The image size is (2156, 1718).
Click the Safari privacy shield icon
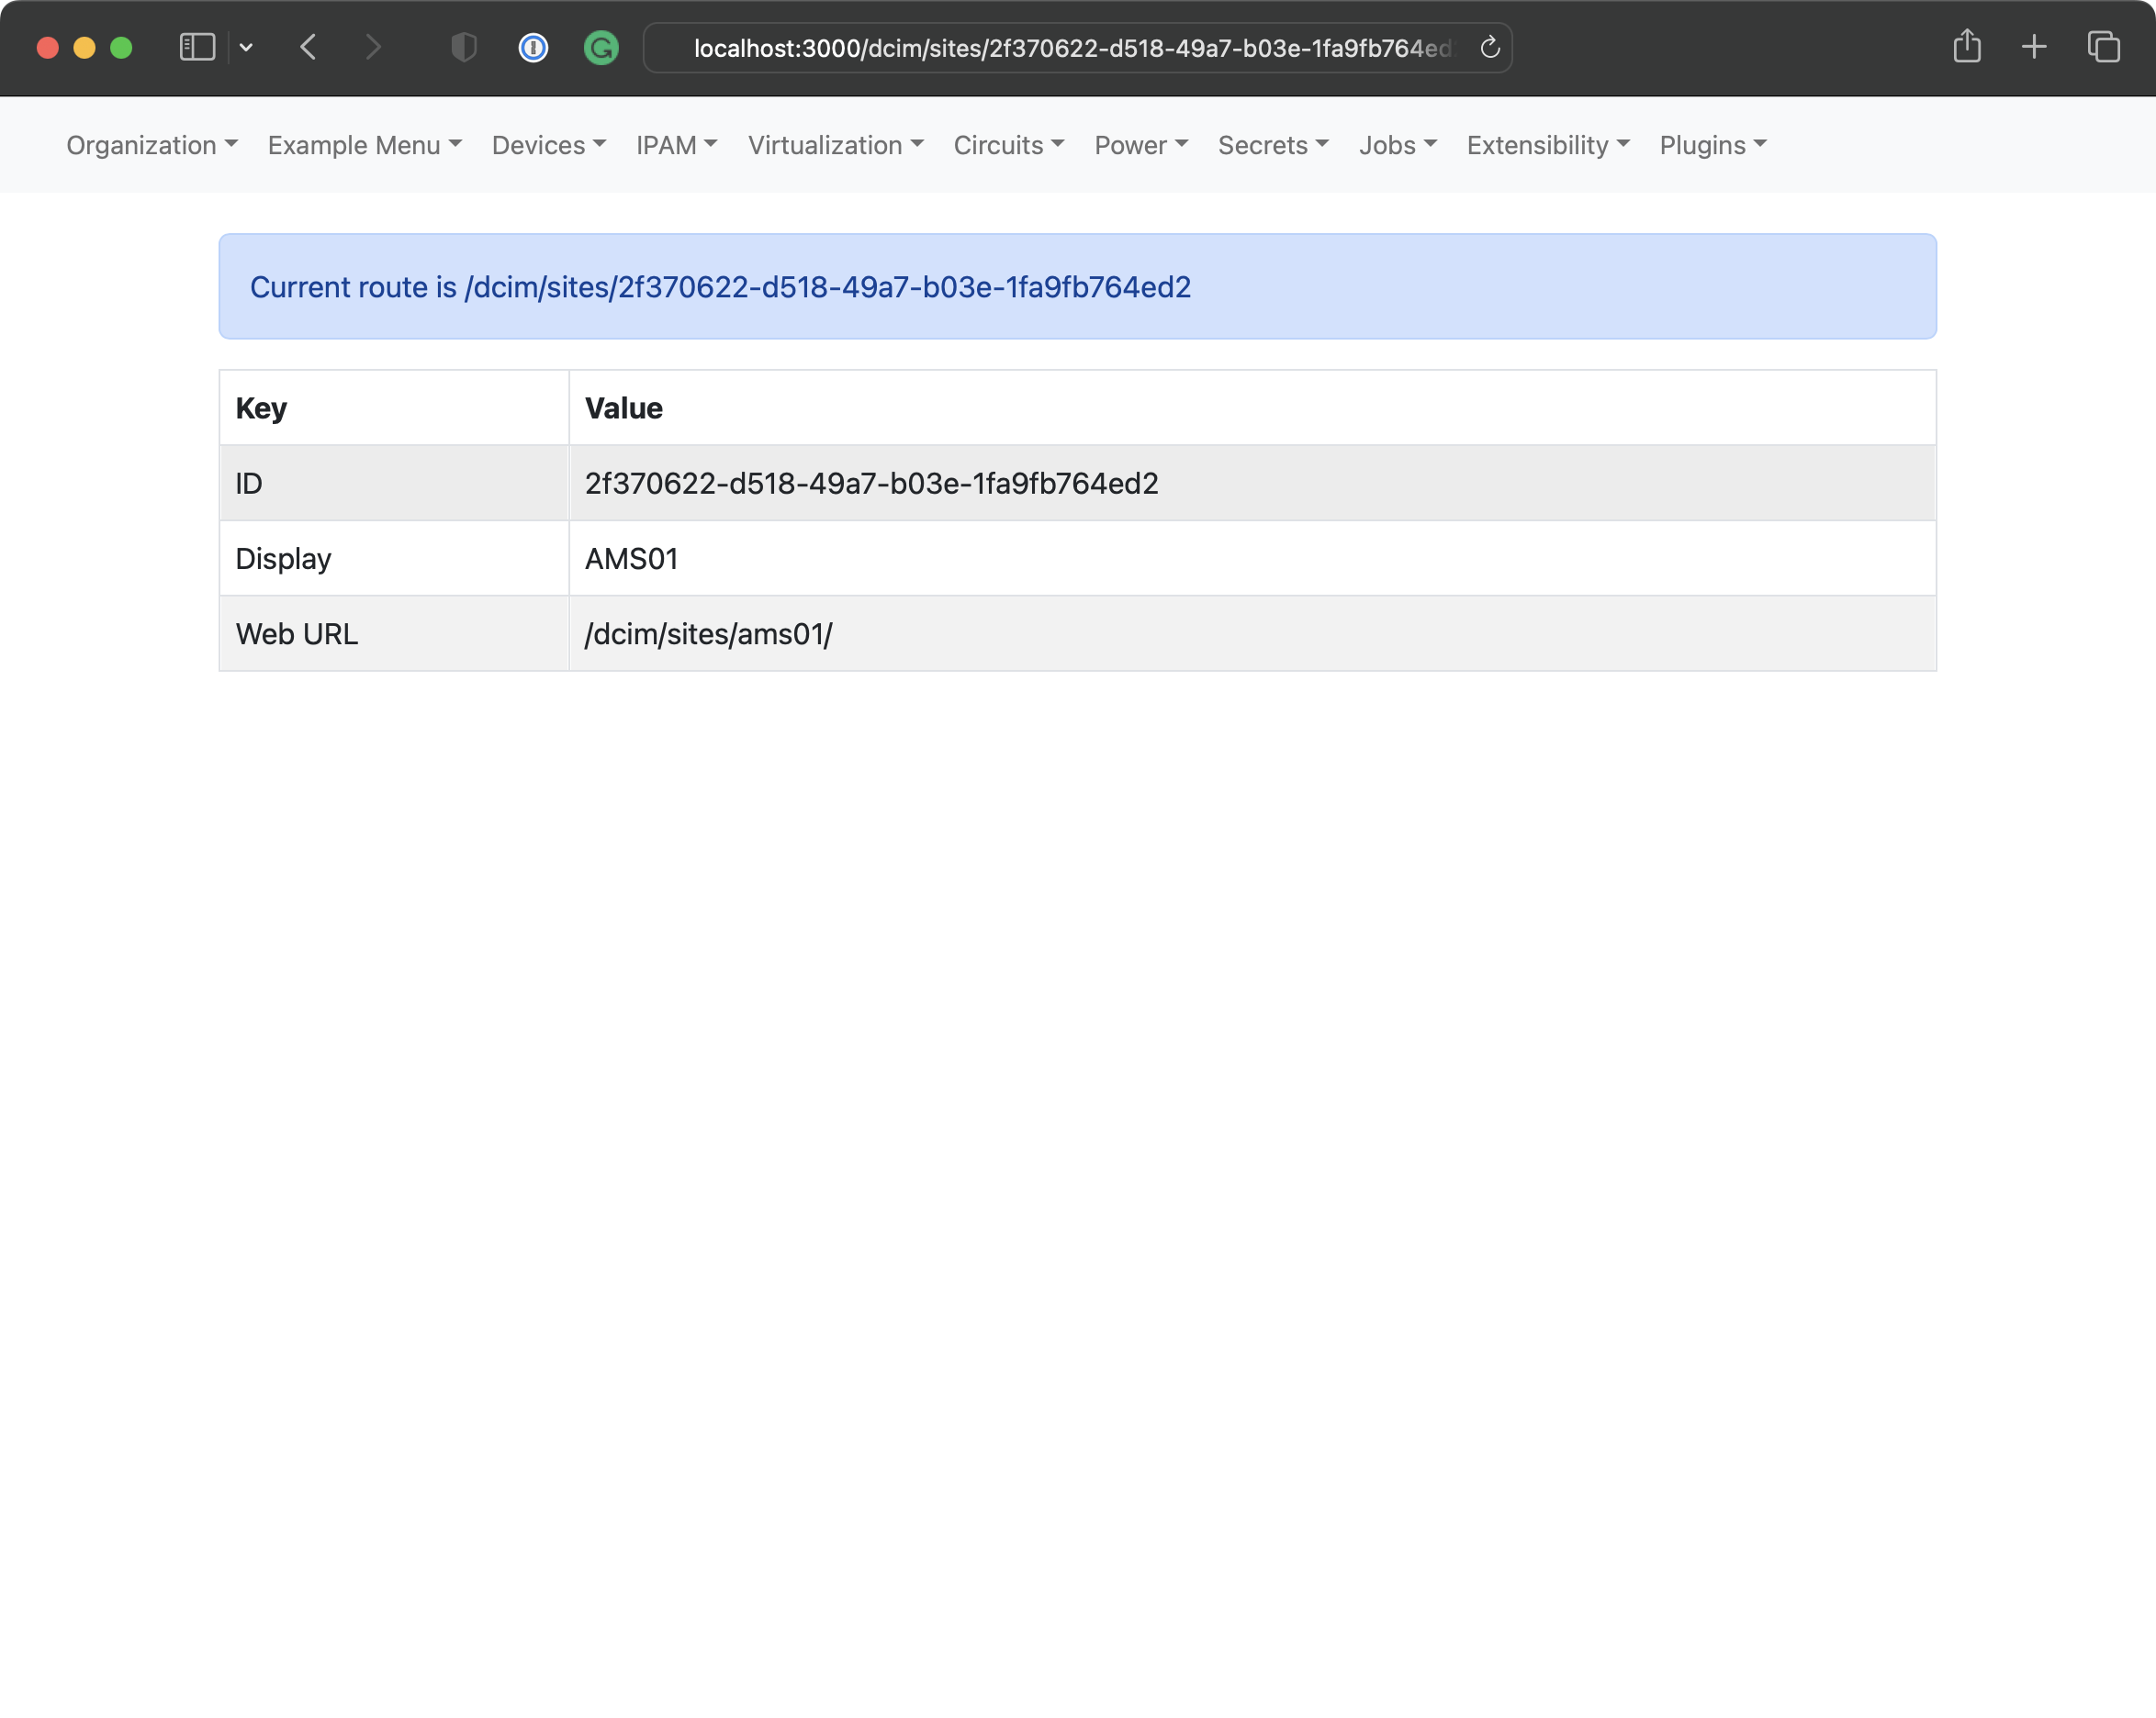coord(463,47)
